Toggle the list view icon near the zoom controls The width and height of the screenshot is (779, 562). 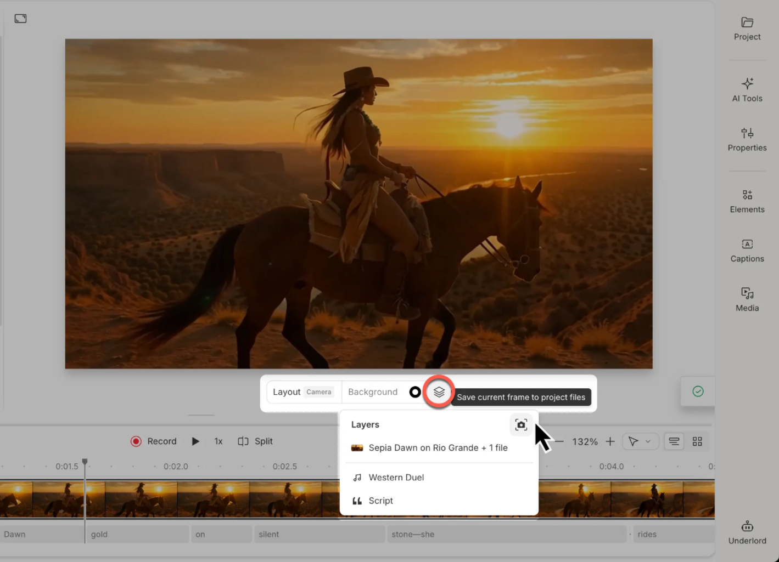tap(674, 441)
